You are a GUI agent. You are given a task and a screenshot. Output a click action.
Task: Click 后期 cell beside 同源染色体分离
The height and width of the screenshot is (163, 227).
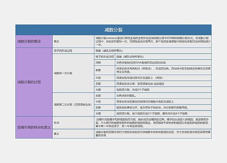click(x=104, y=84)
